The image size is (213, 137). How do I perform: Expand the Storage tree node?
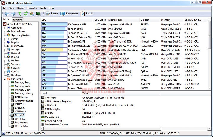(5, 50)
